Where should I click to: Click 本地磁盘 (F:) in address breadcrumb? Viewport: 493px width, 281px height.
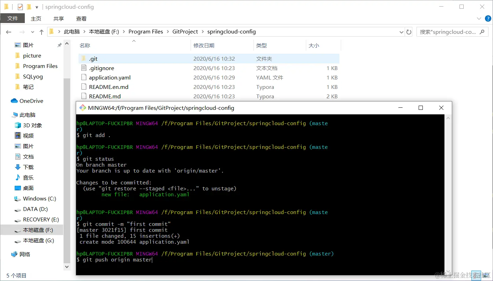coord(104,32)
